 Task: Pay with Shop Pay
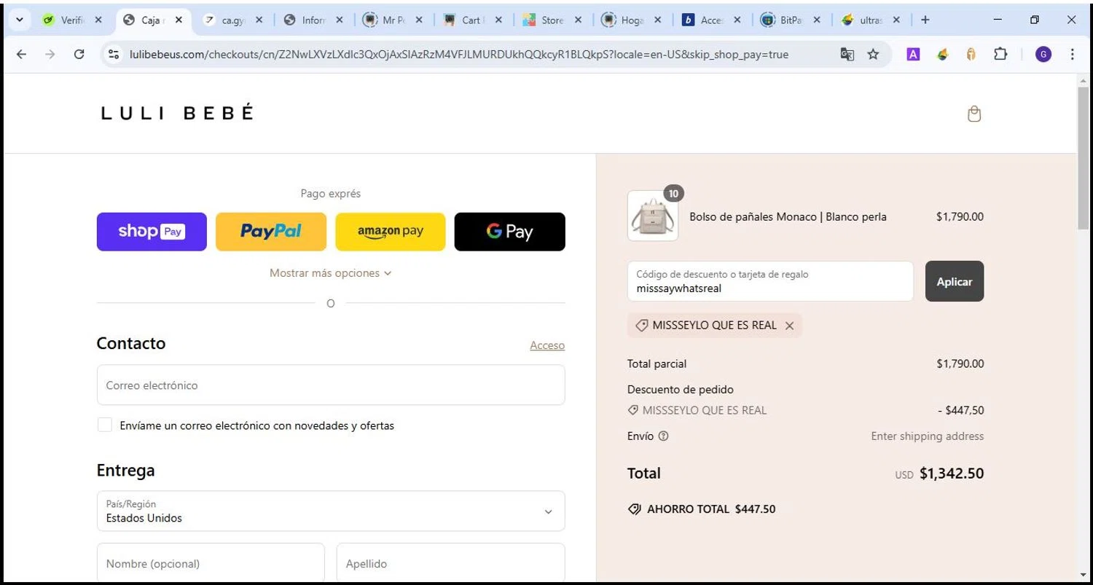pos(152,232)
